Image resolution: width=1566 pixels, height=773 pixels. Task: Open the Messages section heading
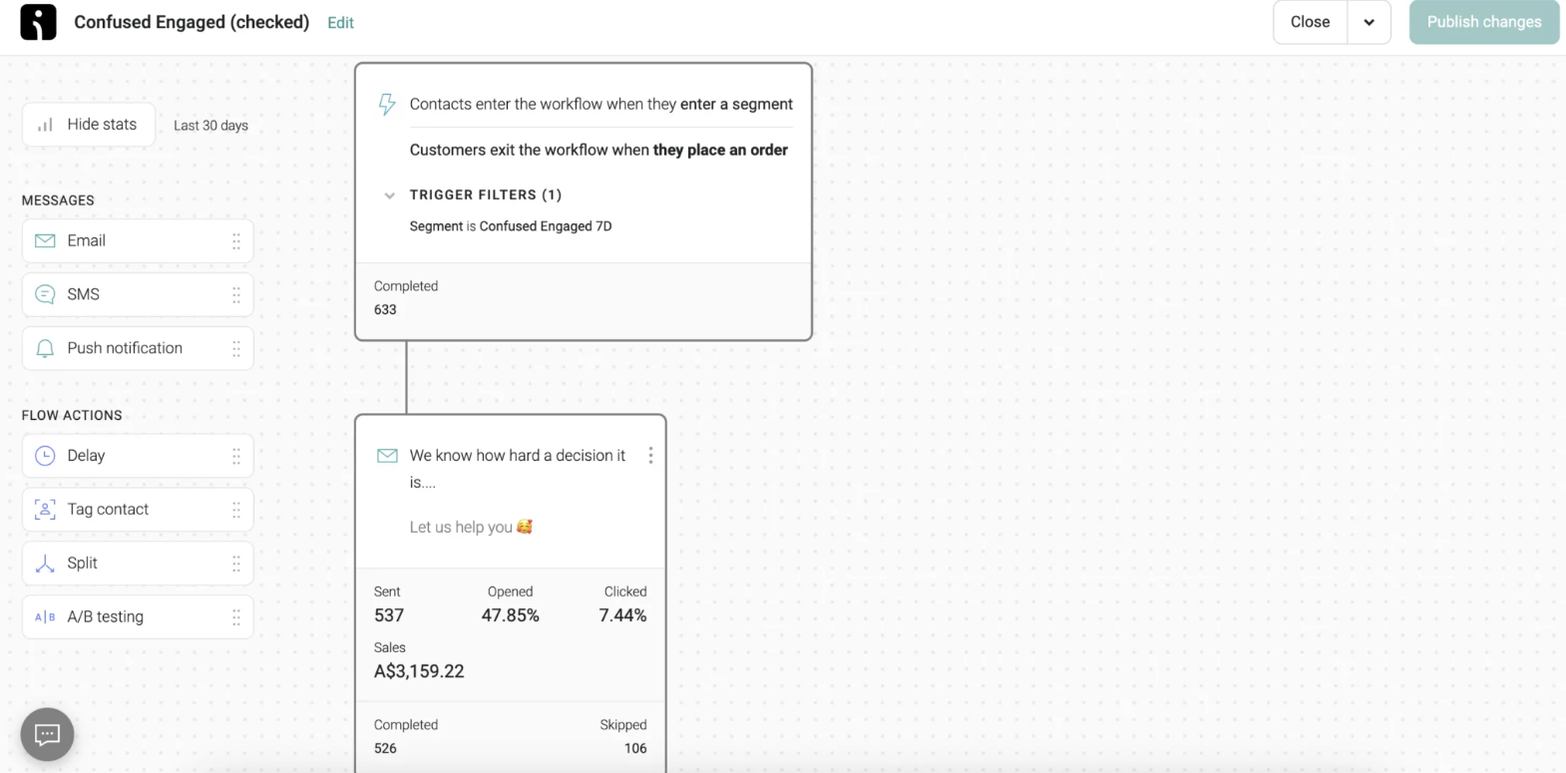tap(58, 199)
